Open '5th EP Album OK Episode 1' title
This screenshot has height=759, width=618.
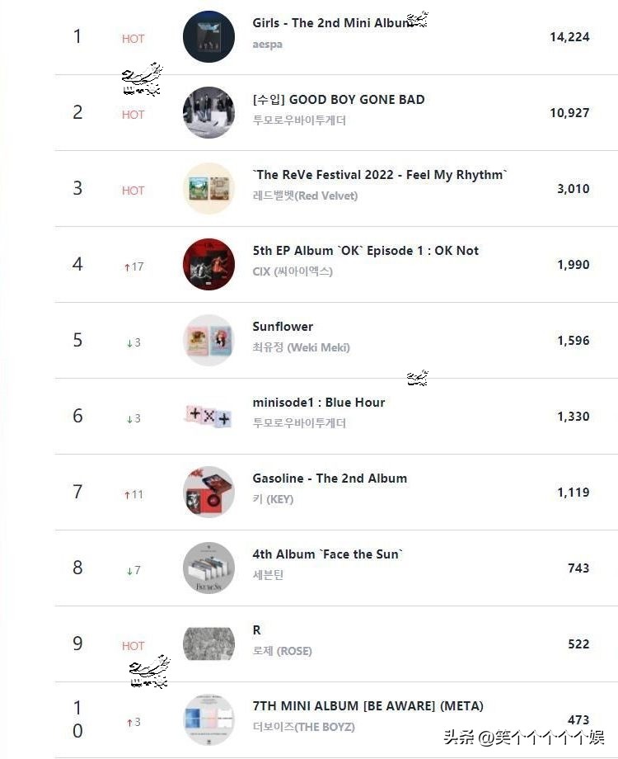[x=365, y=251]
